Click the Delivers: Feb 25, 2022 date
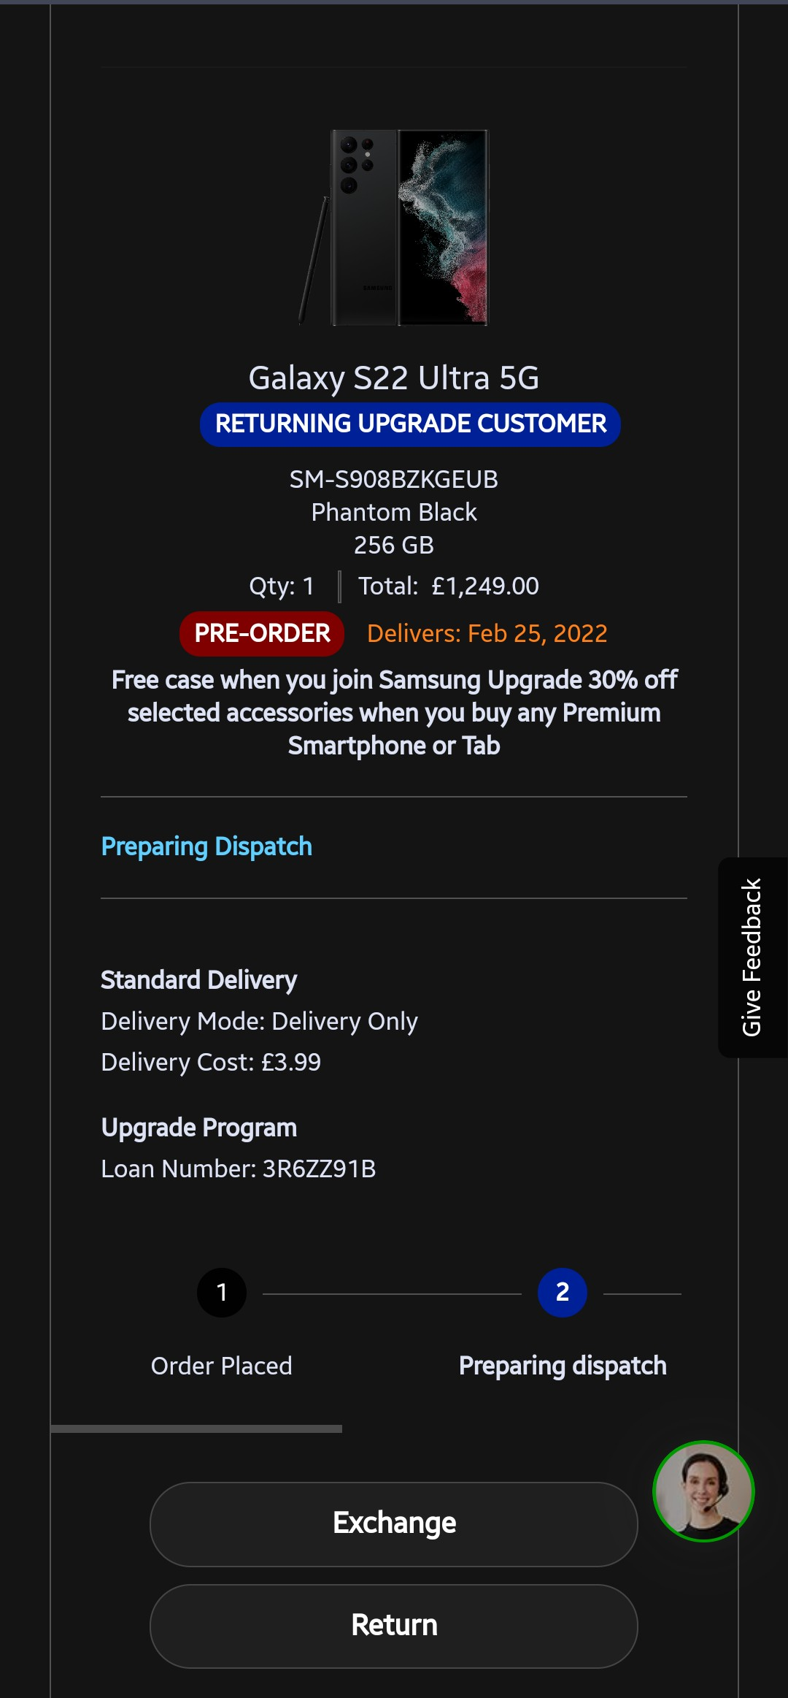The height and width of the screenshot is (1698, 788). (x=487, y=633)
